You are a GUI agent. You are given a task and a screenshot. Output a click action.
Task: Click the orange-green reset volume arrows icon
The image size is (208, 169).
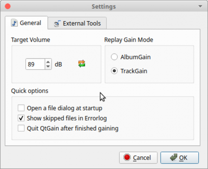click(82, 64)
